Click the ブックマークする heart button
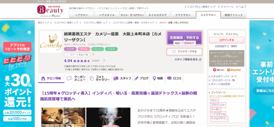This screenshot has width=274, height=127. point(184,52)
